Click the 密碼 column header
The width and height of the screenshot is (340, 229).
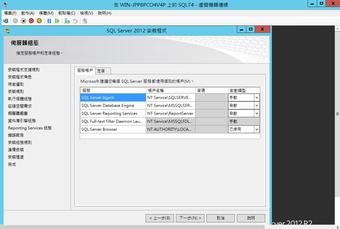pos(212,90)
